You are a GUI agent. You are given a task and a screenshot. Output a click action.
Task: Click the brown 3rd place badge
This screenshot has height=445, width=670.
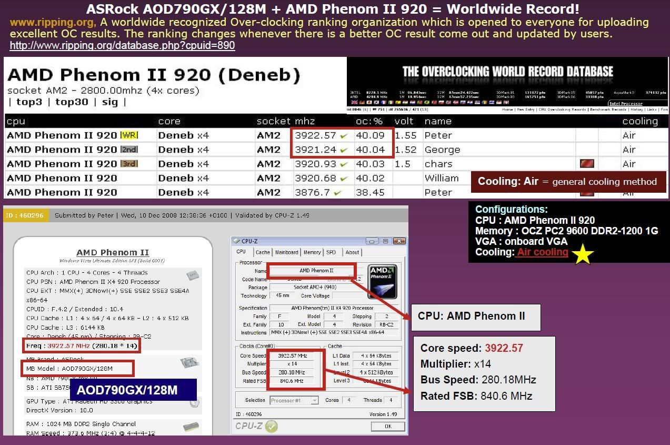129,164
